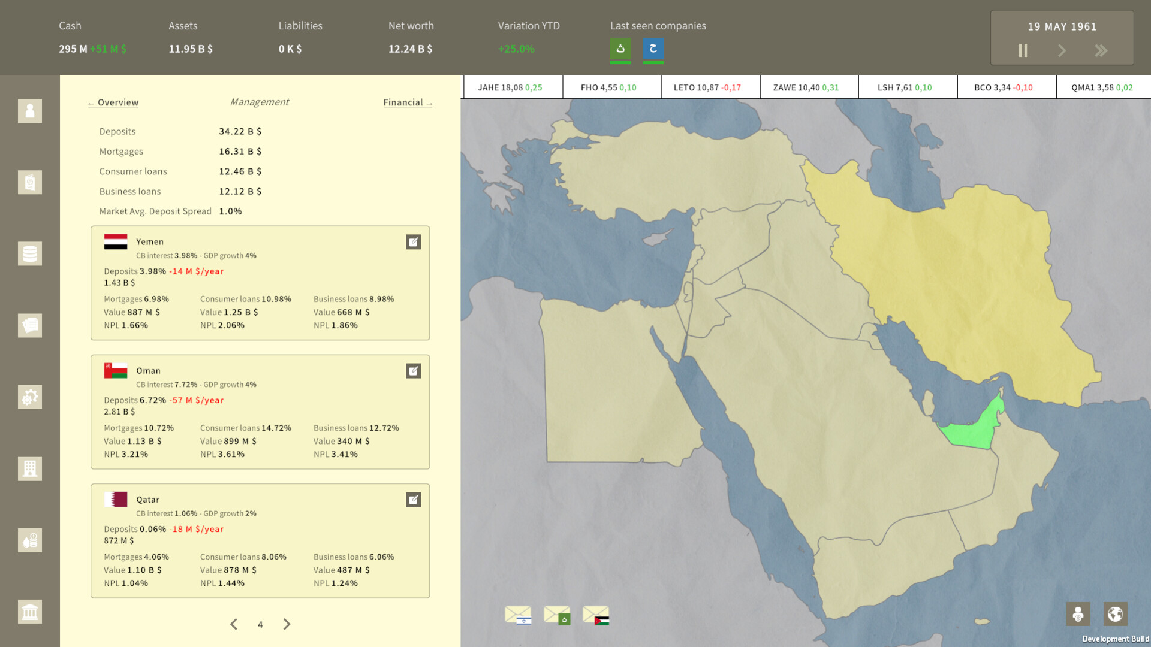The image size is (1151, 647).
Task: Open bank settings via gear icon
Action: (29, 397)
